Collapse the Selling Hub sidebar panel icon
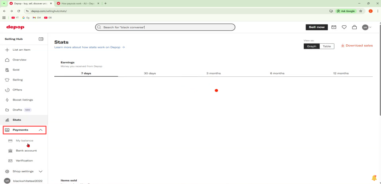The height and width of the screenshot is (184, 381). pos(41,39)
